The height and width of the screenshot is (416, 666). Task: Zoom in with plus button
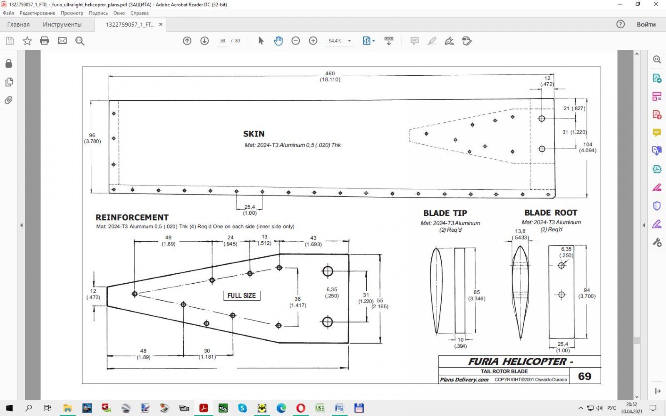(313, 41)
